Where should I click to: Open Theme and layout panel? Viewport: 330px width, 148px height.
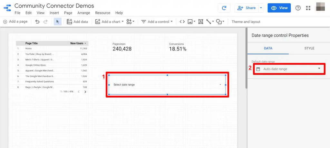coord(246,22)
